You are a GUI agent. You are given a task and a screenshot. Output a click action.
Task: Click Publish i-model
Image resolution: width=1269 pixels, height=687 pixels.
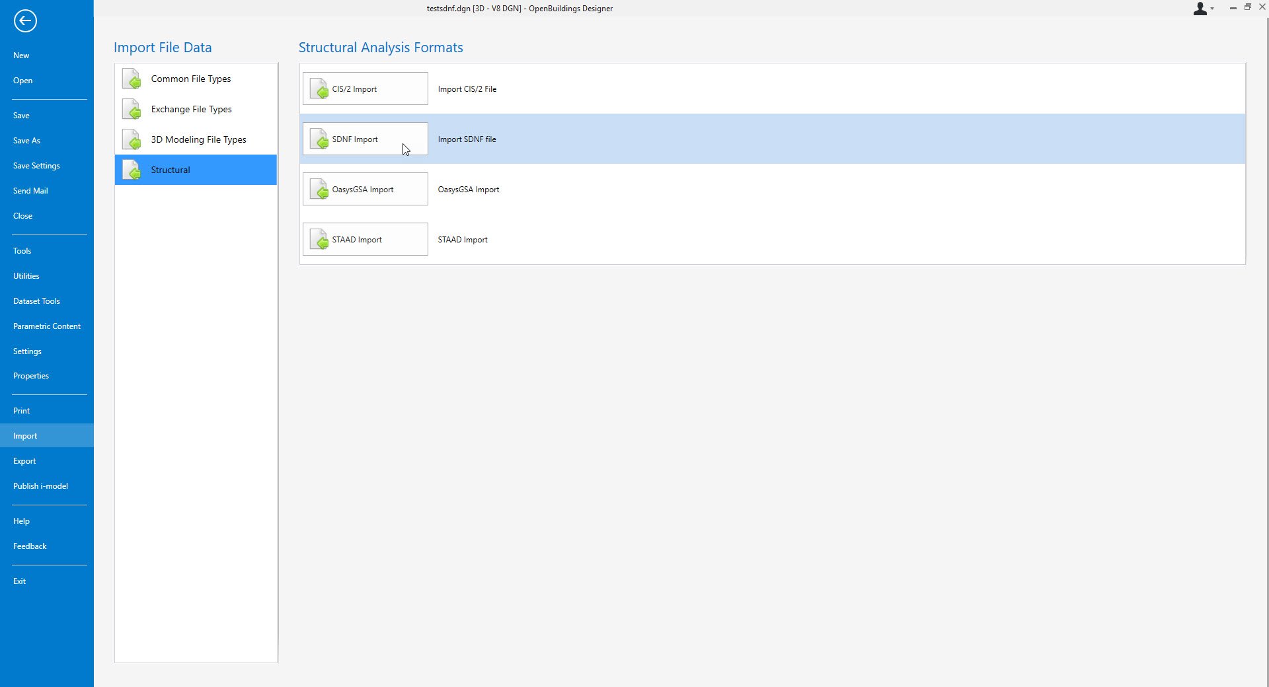(x=40, y=486)
